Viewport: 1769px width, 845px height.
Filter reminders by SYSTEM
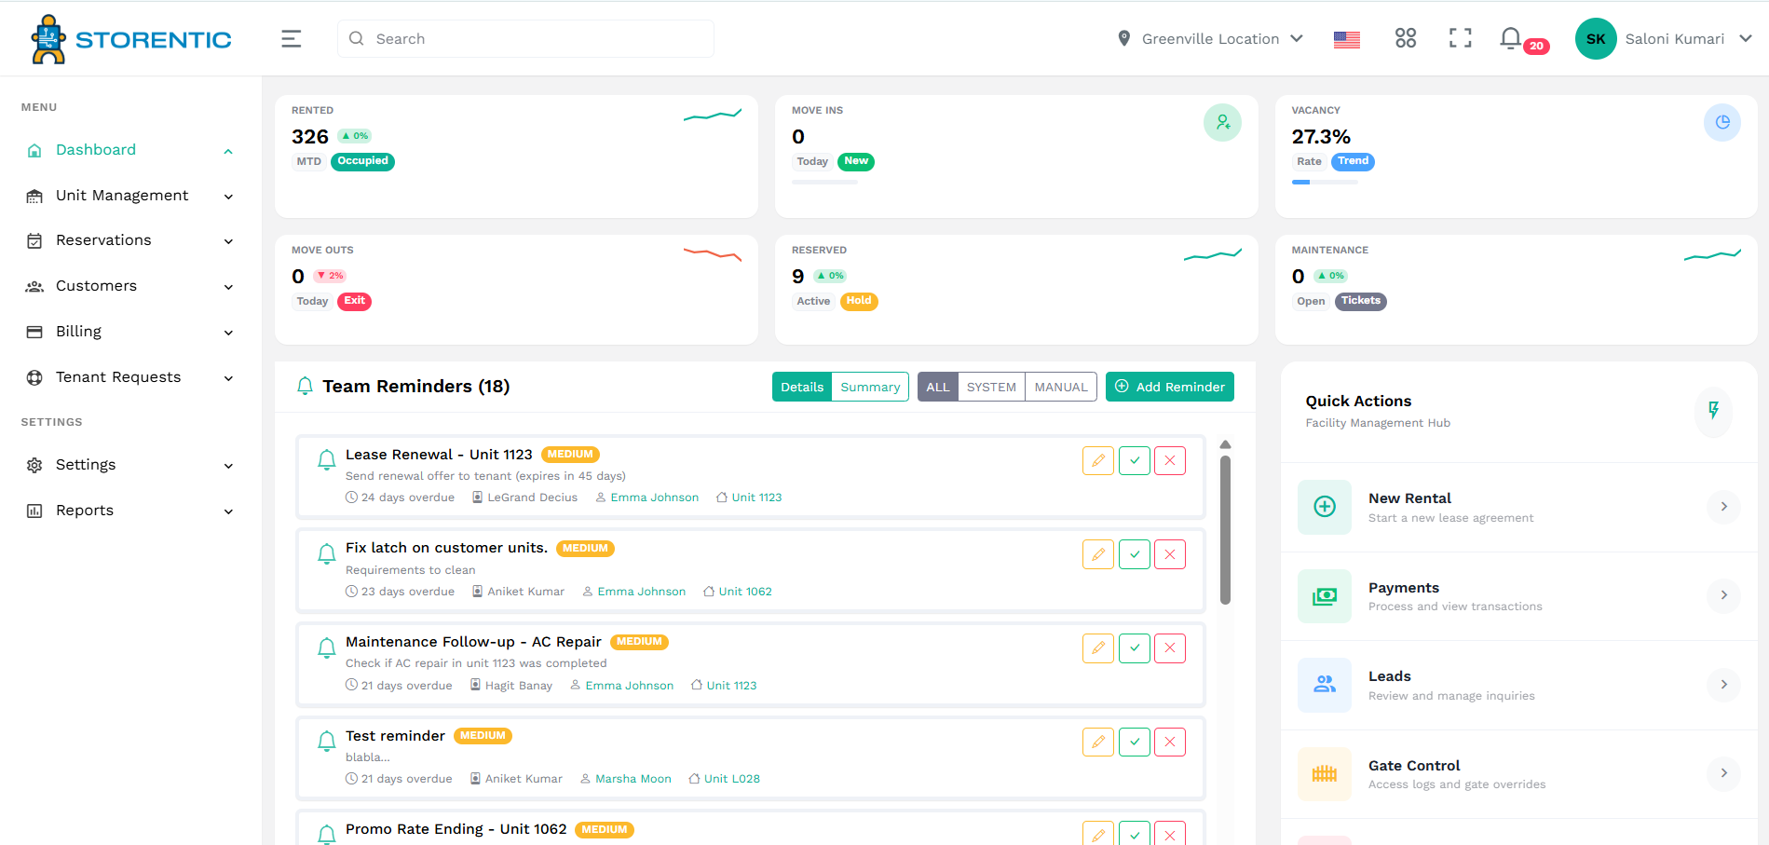click(990, 386)
